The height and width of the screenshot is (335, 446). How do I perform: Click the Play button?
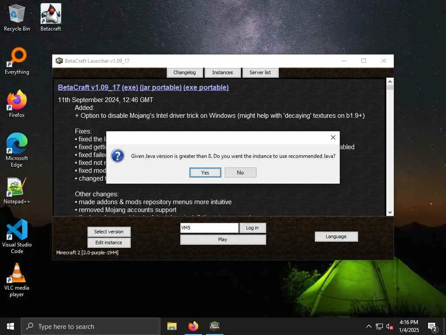223,239
